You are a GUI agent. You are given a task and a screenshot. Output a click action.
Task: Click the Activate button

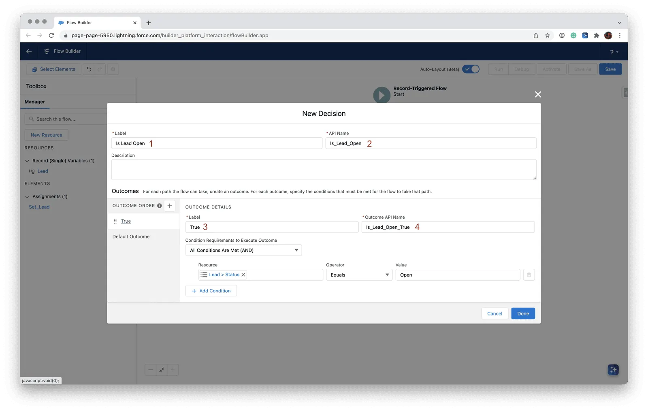551,69
